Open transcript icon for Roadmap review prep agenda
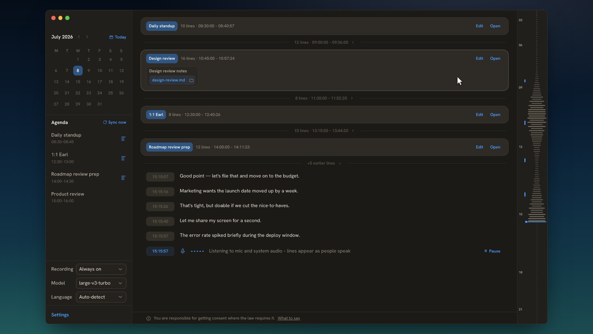 click(123, 178)
